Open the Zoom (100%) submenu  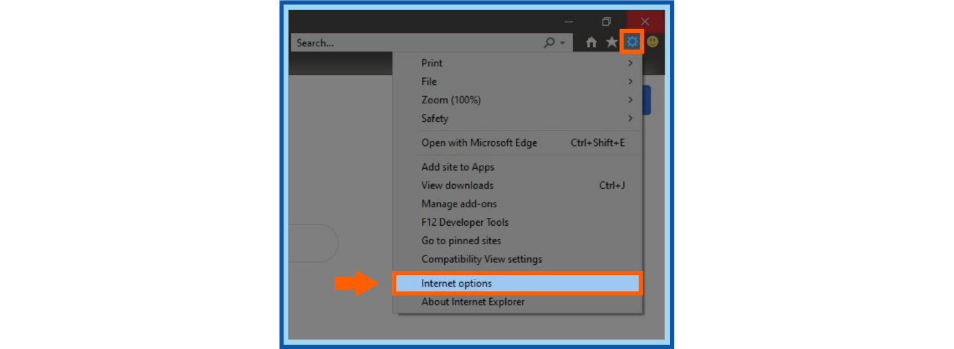518,100
